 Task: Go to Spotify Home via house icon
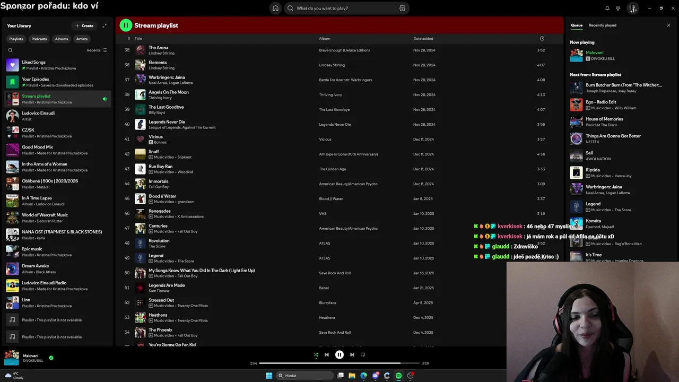(x=275, y=8)
